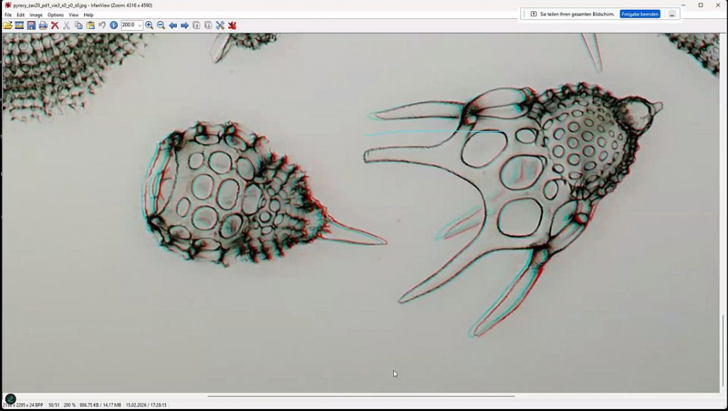Open the Options menu
The image size is (728, 411).
point(56,15)
